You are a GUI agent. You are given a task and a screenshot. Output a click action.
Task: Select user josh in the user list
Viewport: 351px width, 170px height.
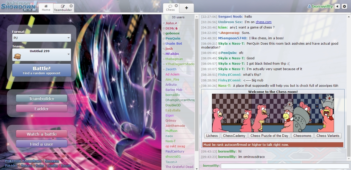coord(178,49)
